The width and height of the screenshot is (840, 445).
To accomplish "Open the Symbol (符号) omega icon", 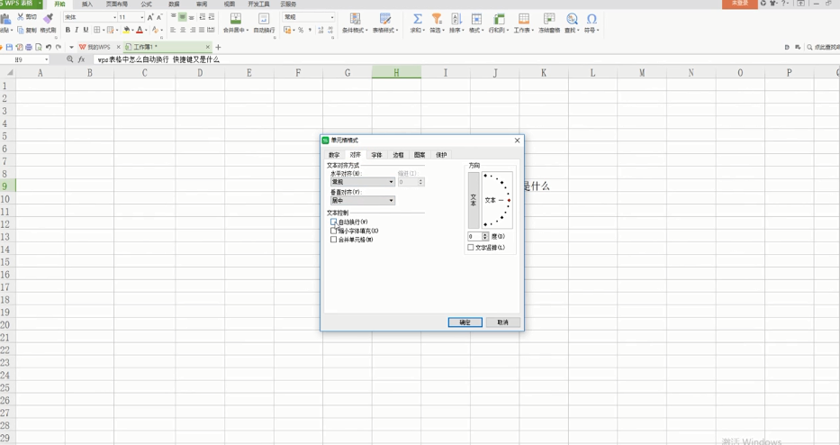I will (592, 19).
